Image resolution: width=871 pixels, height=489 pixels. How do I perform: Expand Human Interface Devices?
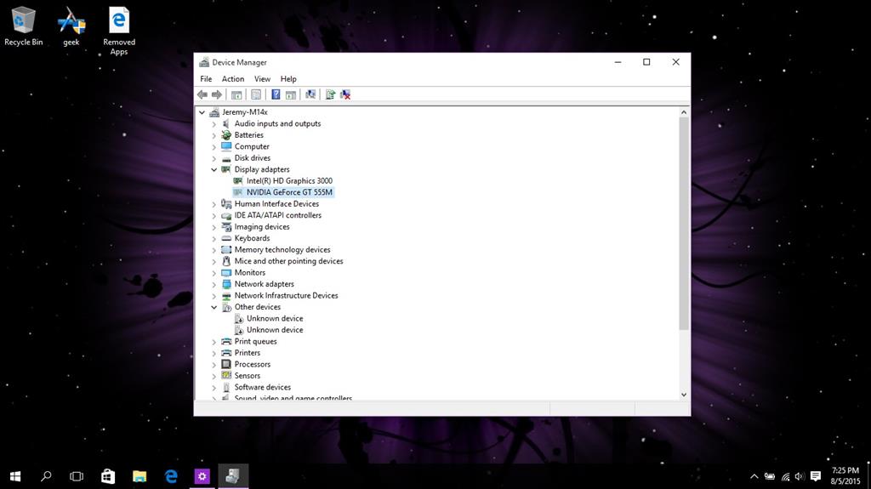tap(213, 204)
